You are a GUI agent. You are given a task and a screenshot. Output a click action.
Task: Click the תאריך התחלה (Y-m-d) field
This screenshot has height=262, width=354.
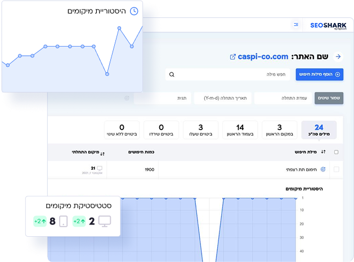tap(223, 98)
